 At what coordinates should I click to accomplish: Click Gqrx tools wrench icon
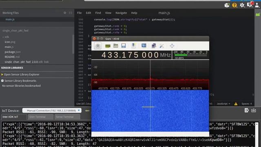click(161, 46)
